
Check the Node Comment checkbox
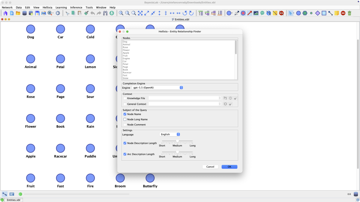pos(125,124)
